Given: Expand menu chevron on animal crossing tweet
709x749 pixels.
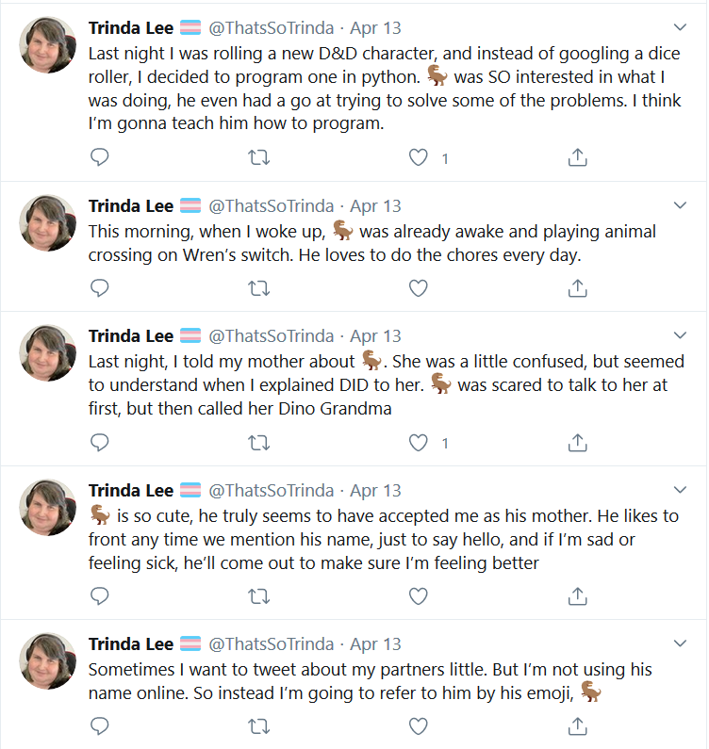Looking at the screenshot, I should pyautogui.click(x=680, y=205).
